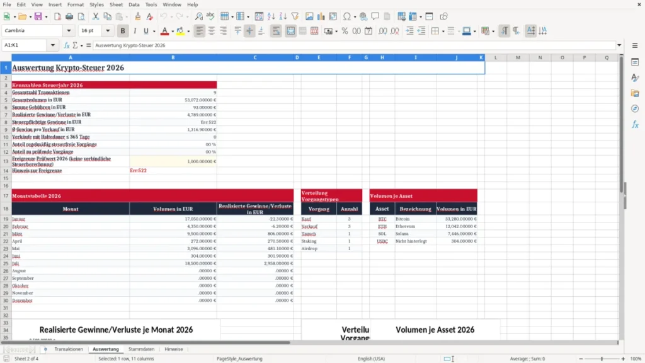Zoom in with the plus button
The height and width of the screenshot is (363, 645).
623,359
